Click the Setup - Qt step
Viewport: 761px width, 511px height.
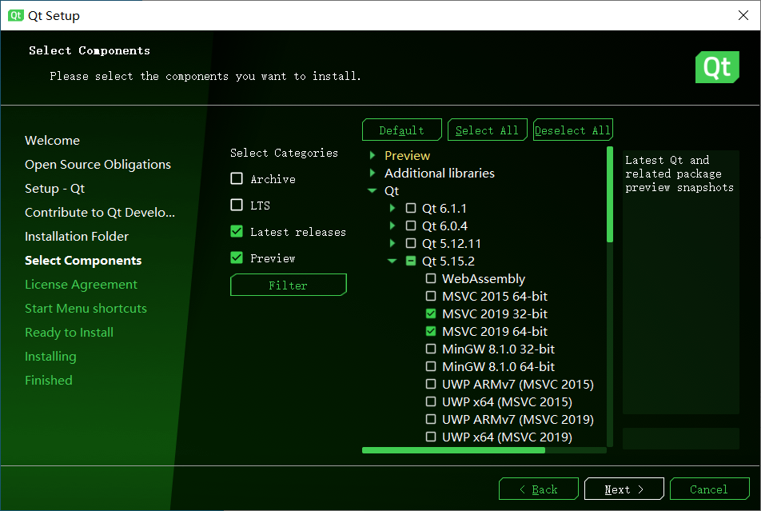pos(55,189)
